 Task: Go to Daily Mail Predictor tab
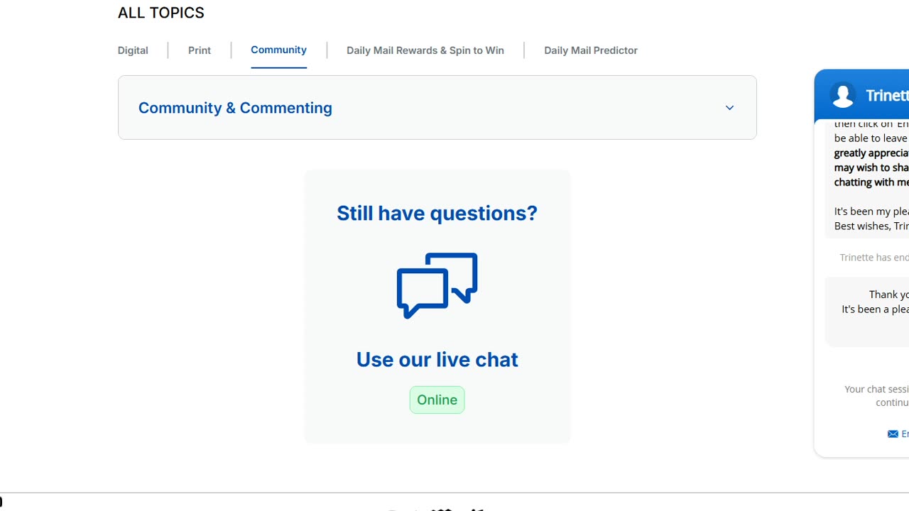[x=591, y=50]
